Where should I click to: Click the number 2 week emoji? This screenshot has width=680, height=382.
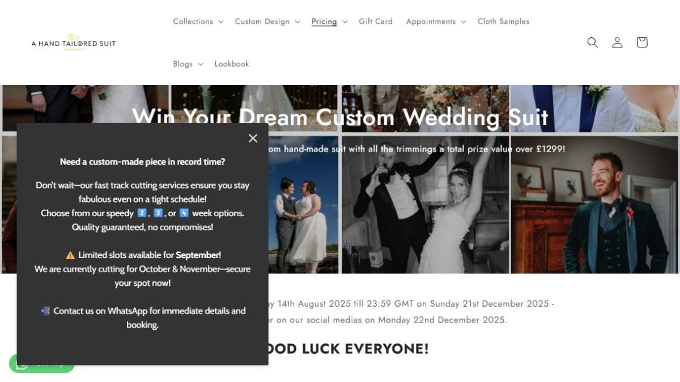click(142, 213)
